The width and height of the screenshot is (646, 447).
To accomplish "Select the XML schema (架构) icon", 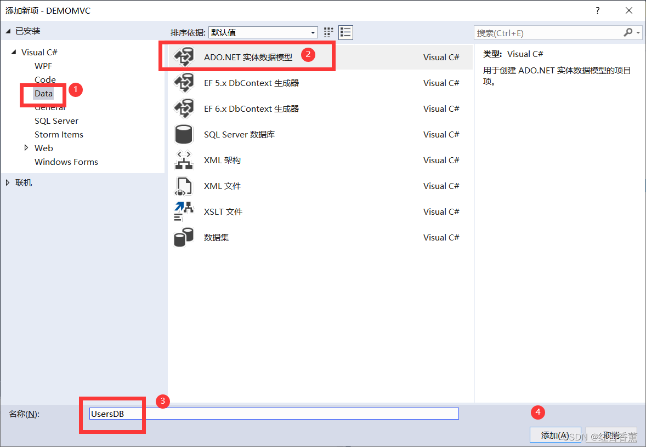I will coord(184,160).
